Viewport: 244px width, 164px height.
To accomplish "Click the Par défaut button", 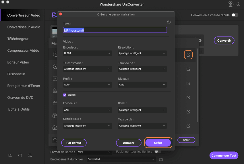I will (x=74, y=143).
